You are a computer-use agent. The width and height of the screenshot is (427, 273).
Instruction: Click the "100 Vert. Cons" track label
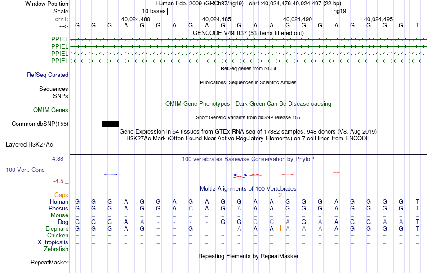25,170
